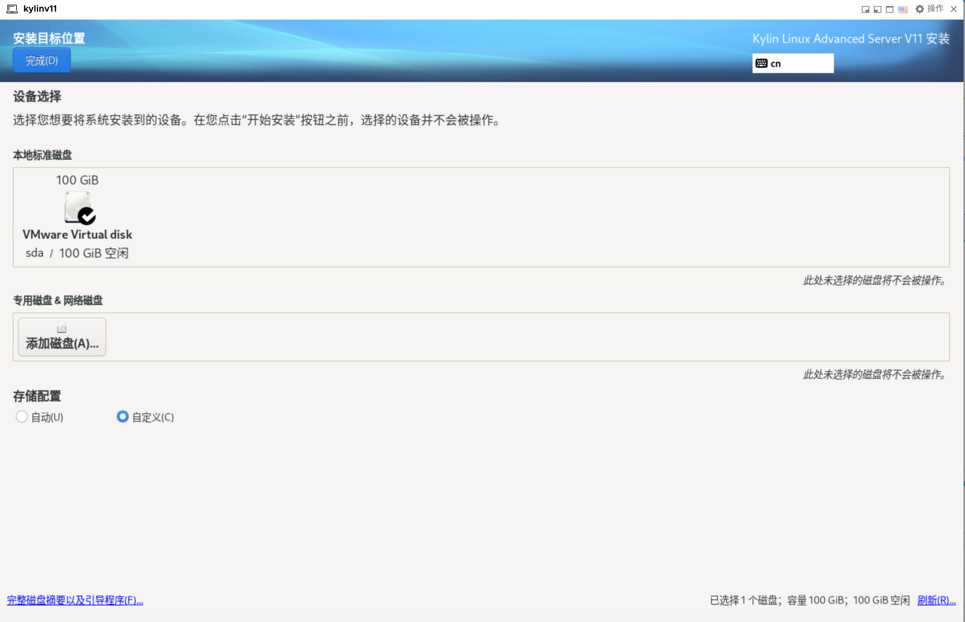Click the bottom-left dock window icon

(877, 9)
